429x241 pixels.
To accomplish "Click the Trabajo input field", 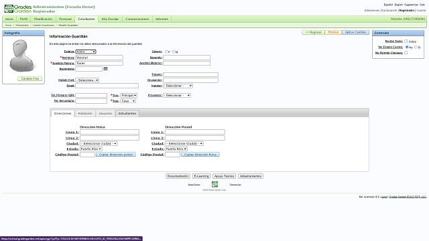I will click(x=190, y=74).
